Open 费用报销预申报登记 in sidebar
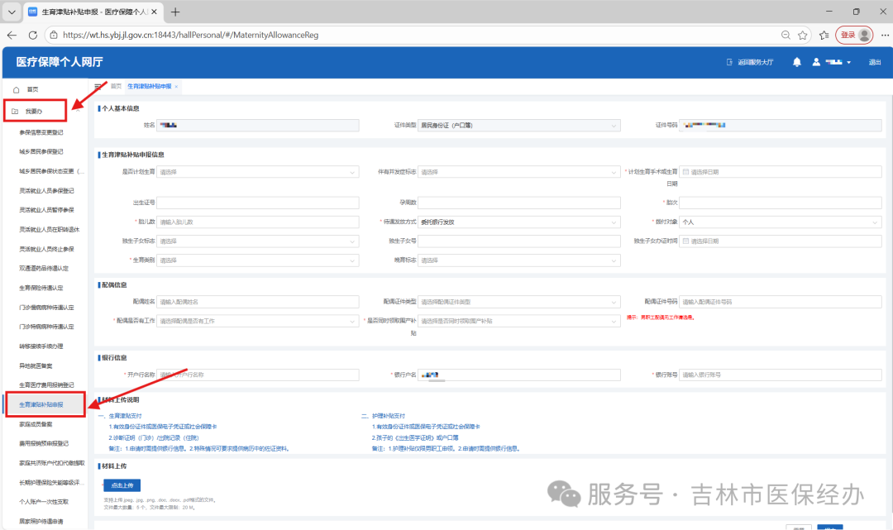Viewport: 893px width, 530px height. click(44, 443)
